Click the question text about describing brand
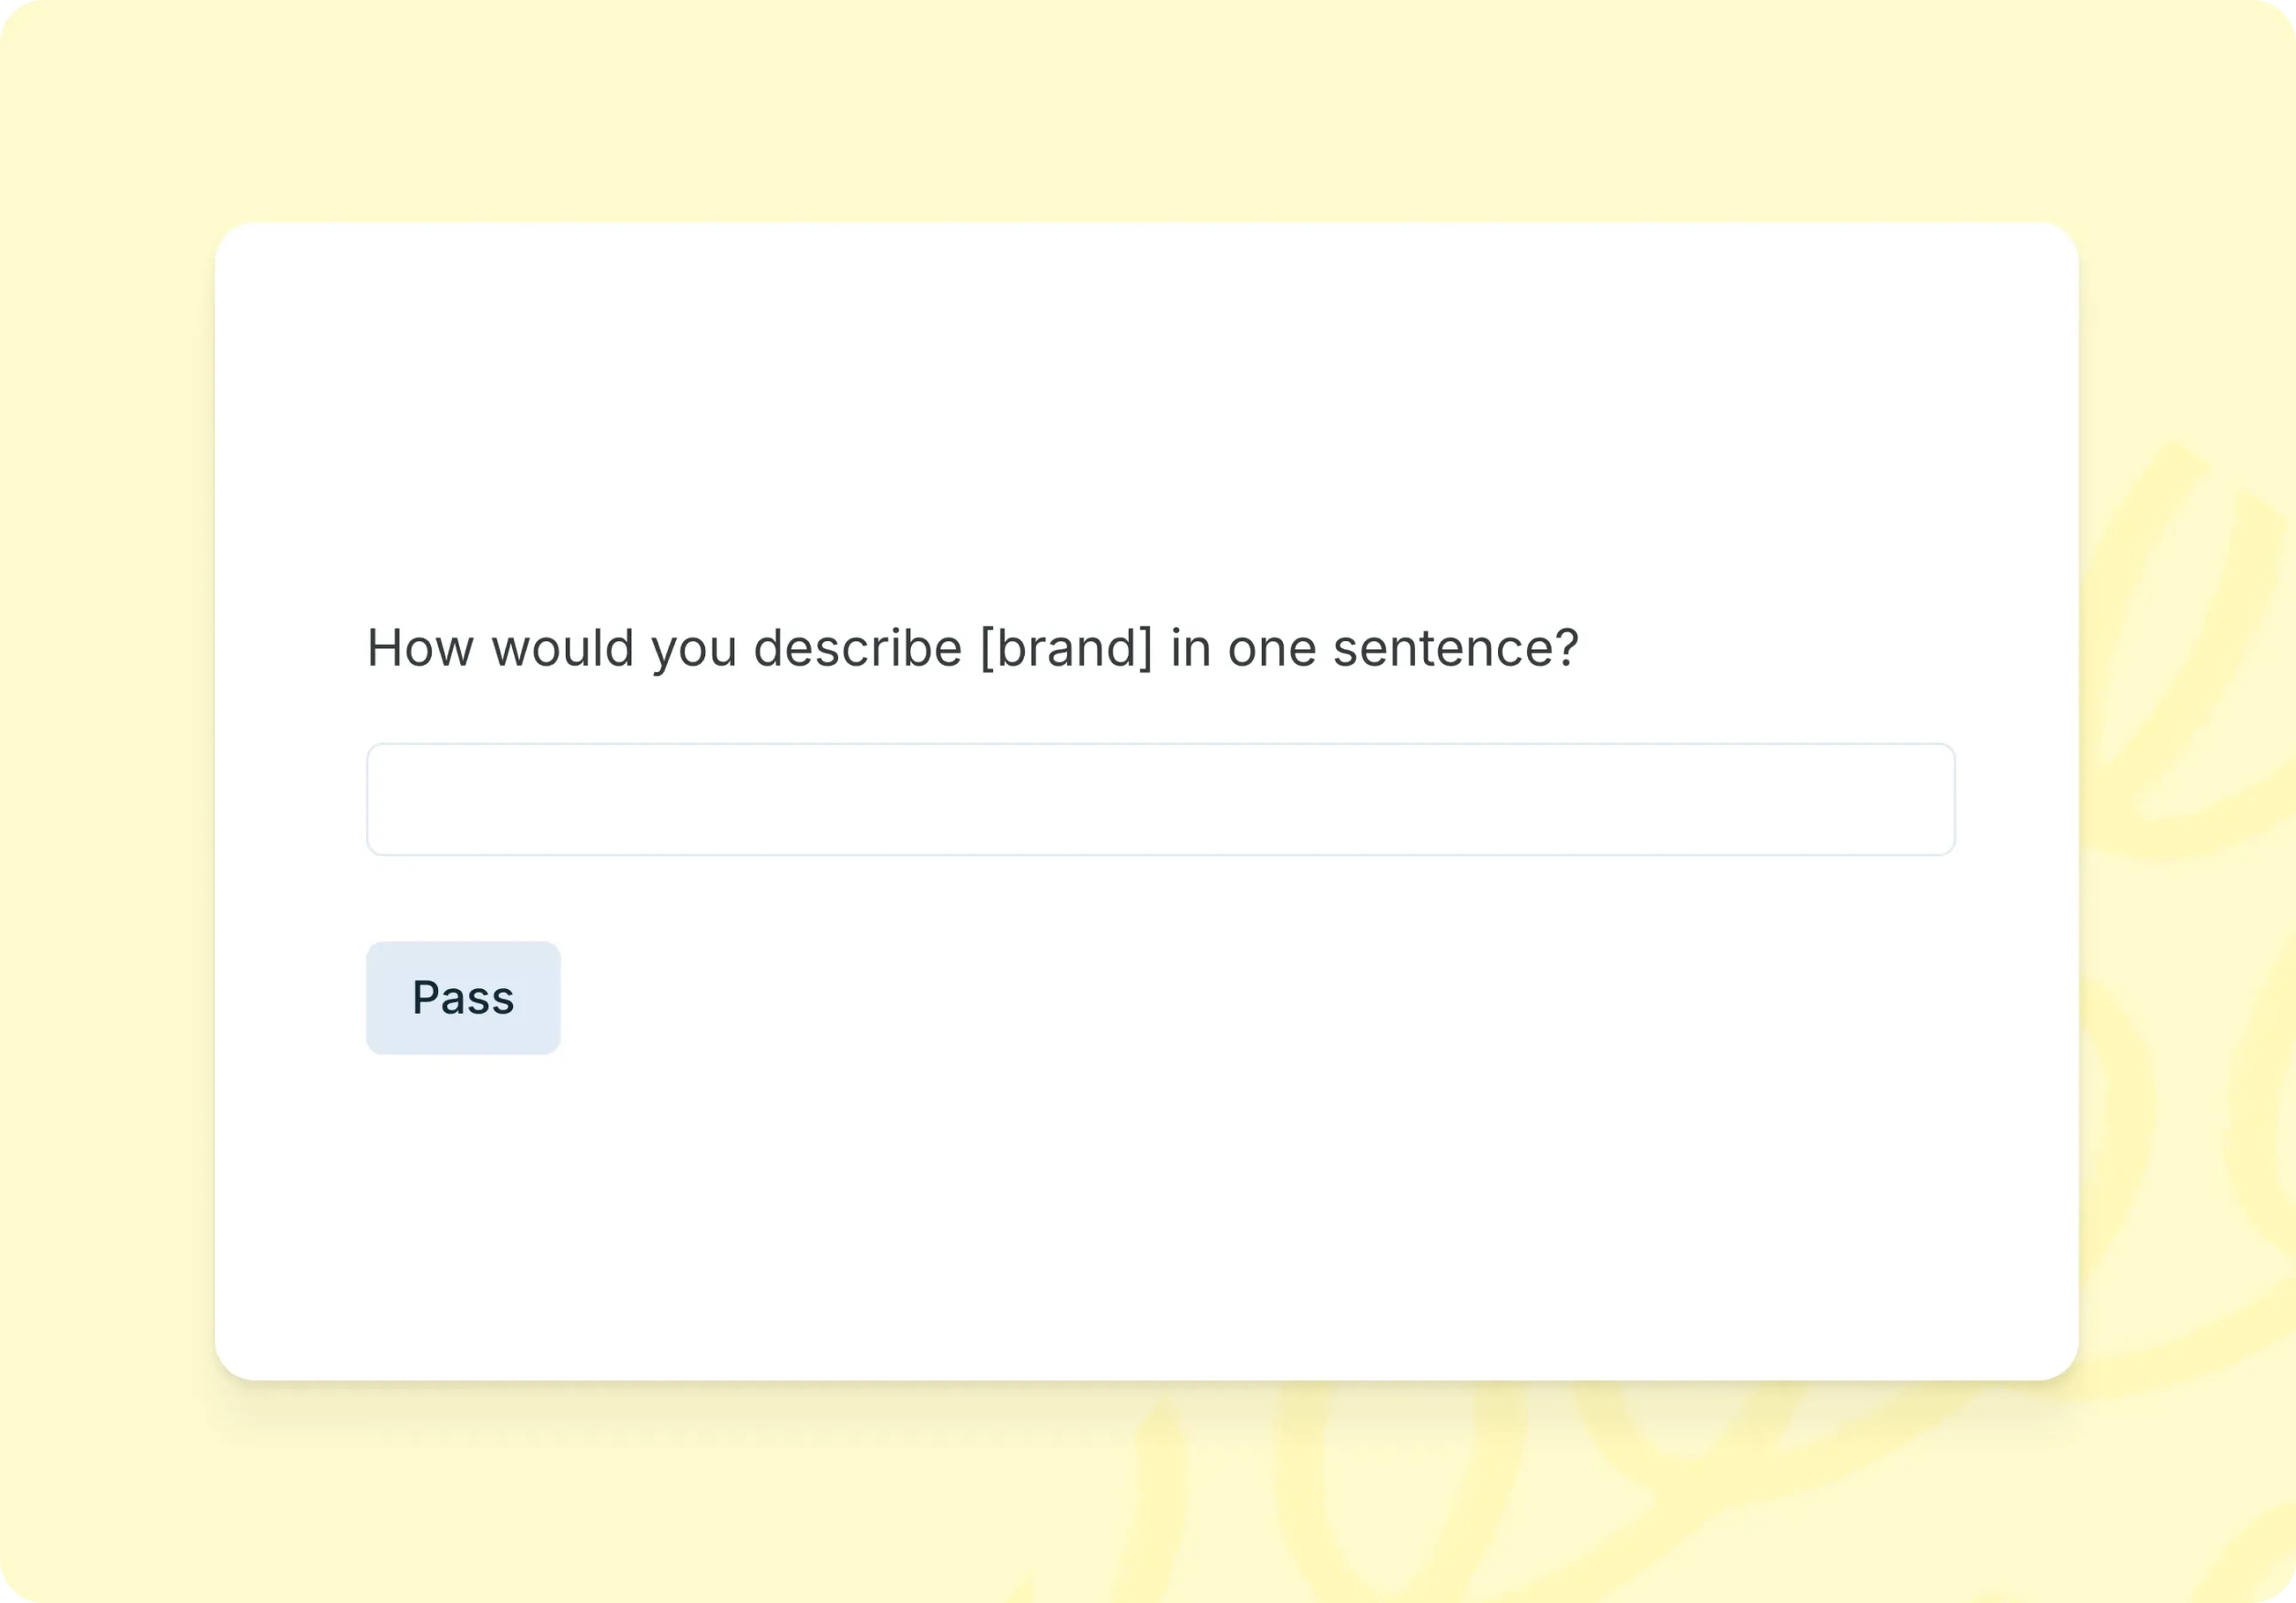Image resolution: width=2296 pixels, height=1603 pixels. 972,648
